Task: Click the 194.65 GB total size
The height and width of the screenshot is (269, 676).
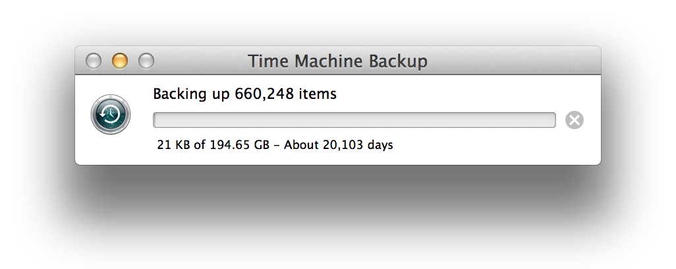Action: 239,144
